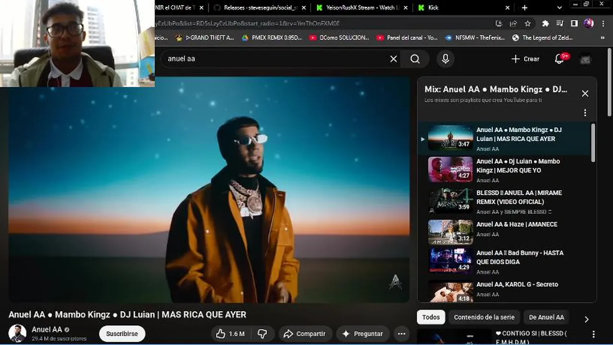Open GRAND THEFT A... bookmark
Screen dimensions: 613x345
pyautogui.click(x=204, y=37)
